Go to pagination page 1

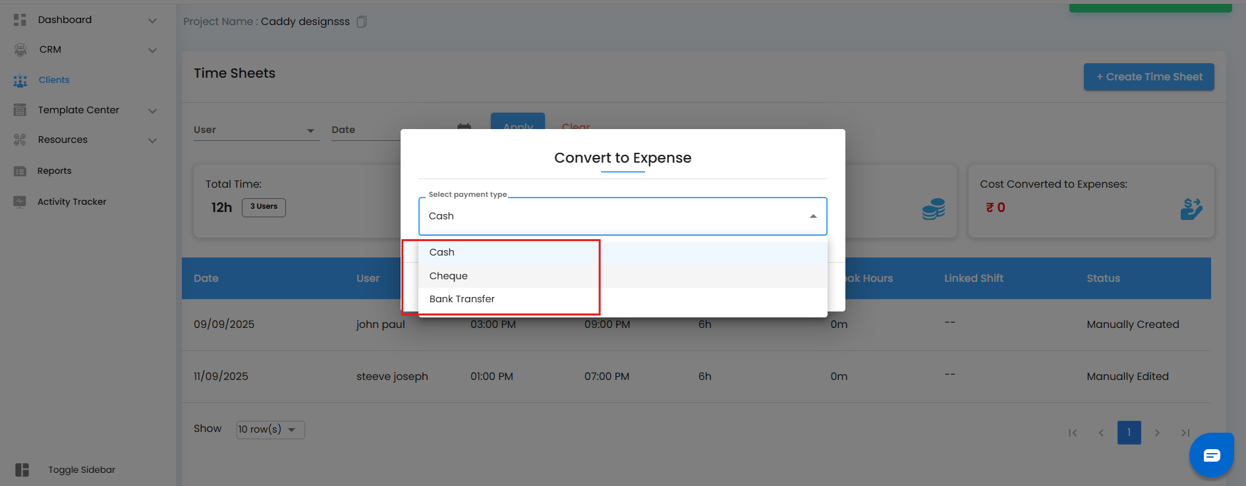(x=1129, y=433)
